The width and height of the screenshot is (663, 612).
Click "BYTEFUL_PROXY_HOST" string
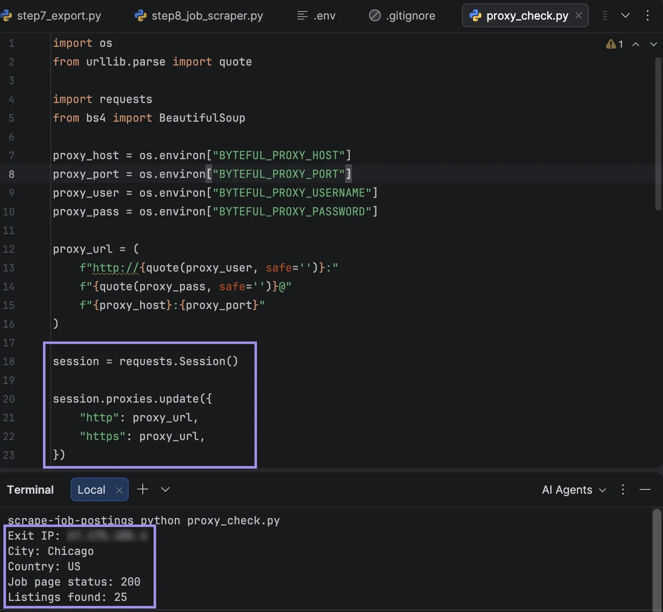point(278,155)
